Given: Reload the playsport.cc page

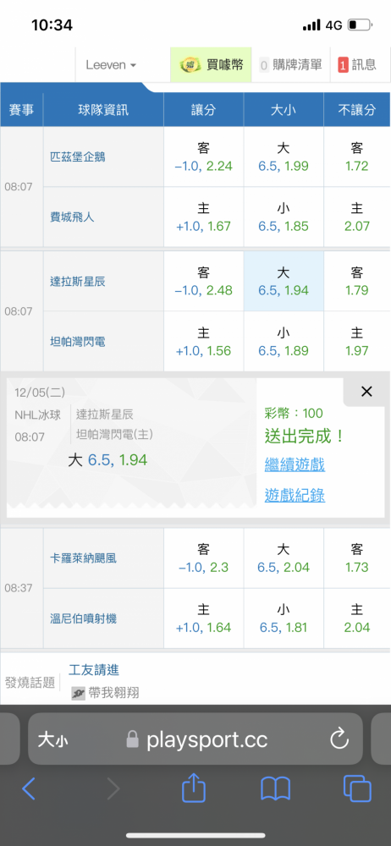Looking at the screenshot, I should pos(339,739).
